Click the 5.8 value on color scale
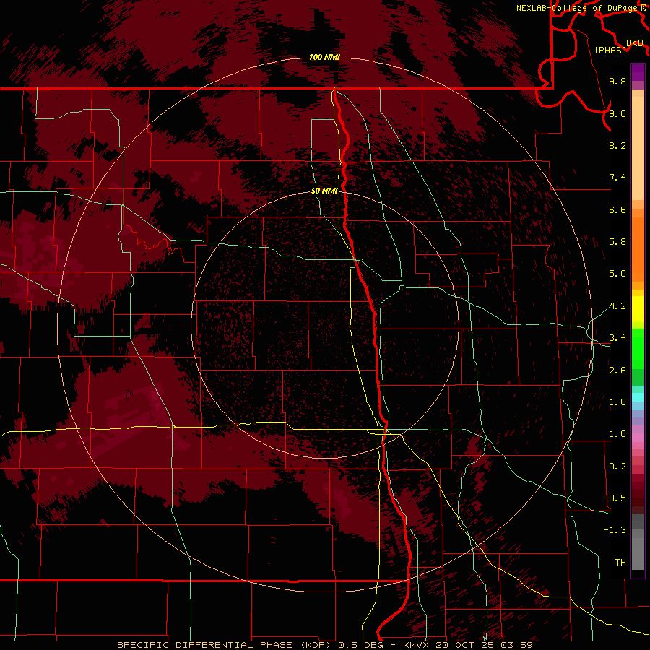The height and width of the screenshot is (650, 650). tap(617, 242)
